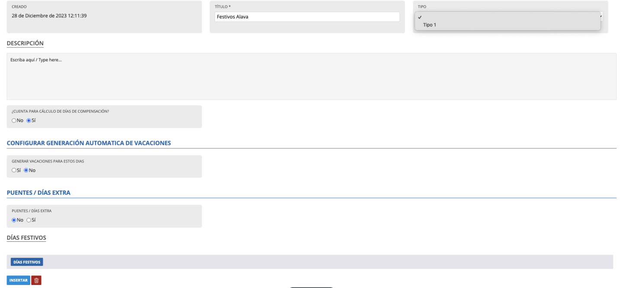Select Tipo 1 from the Tipo dropdown

point(430,25)
